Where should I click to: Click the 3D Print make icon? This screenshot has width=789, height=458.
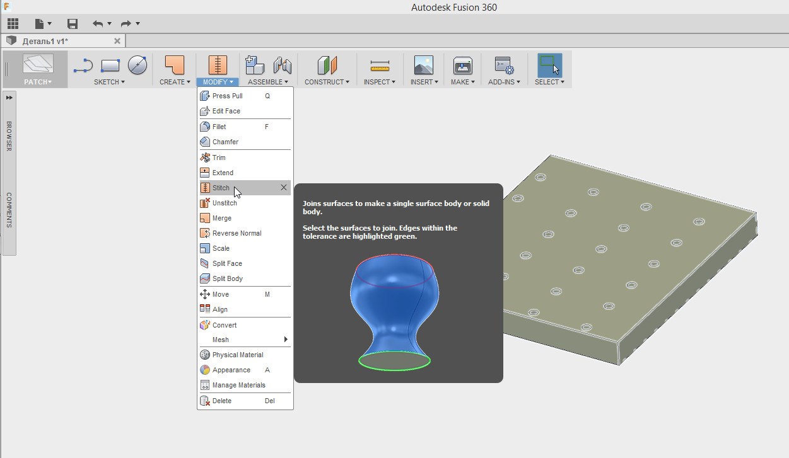click(463, 66)
